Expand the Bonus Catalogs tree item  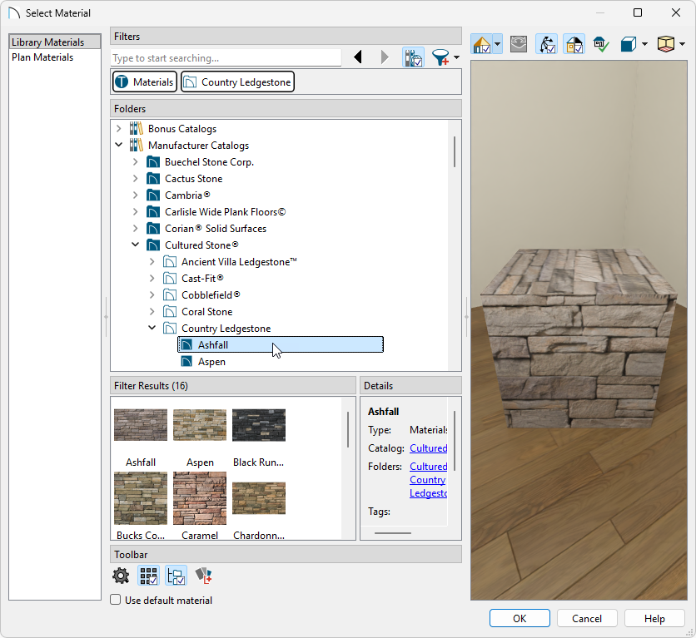pyautogui.click(x=119, y=128)
